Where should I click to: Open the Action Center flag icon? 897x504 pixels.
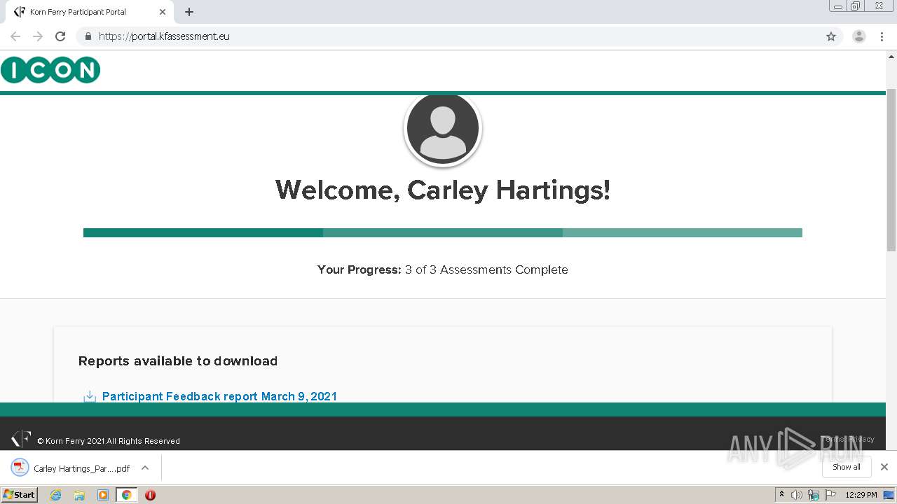830,495
